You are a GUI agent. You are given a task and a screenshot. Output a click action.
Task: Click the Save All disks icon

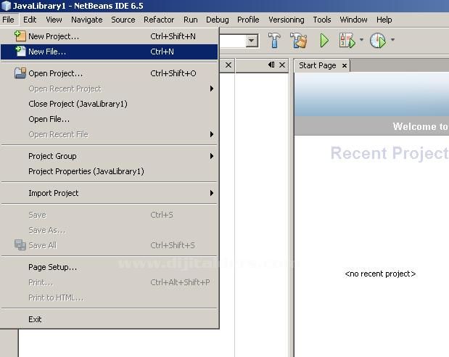click(x=20, y=245)
